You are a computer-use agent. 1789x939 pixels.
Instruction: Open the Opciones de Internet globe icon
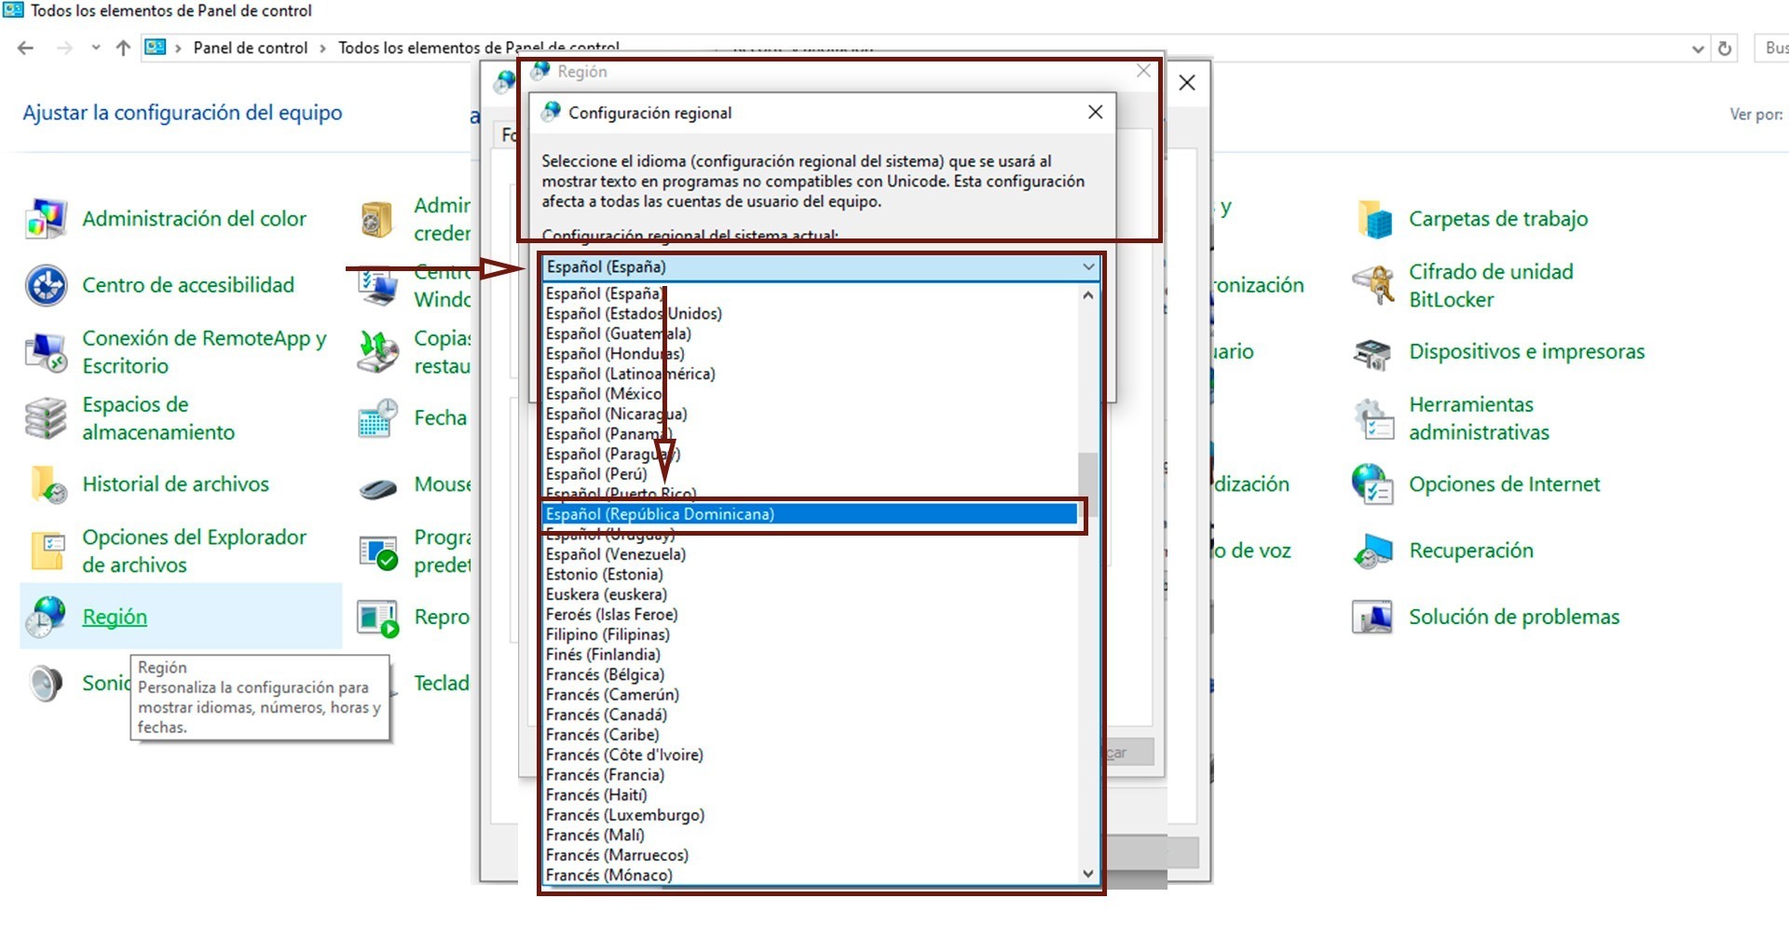[x=1373, y=484]
